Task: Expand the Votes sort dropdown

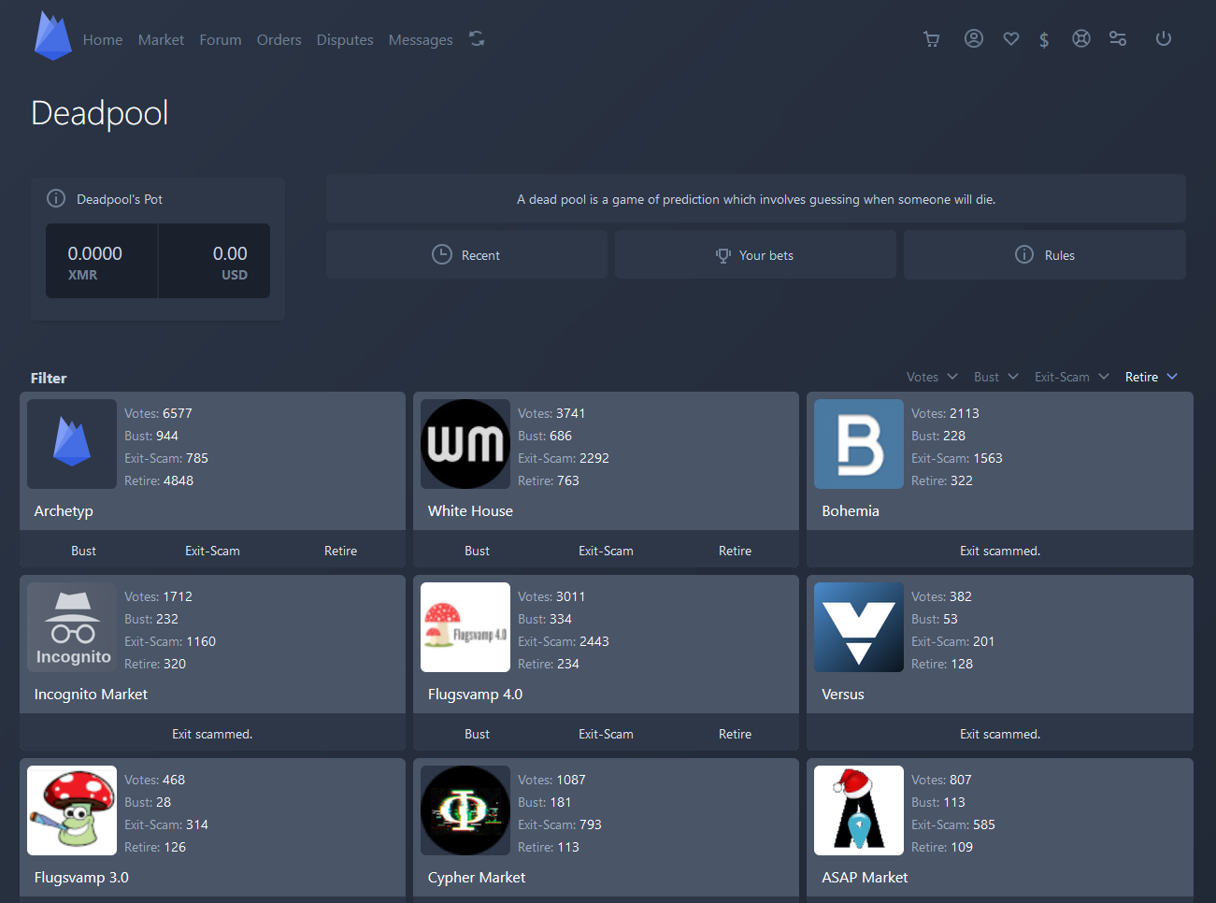Action: coord(932,377)
